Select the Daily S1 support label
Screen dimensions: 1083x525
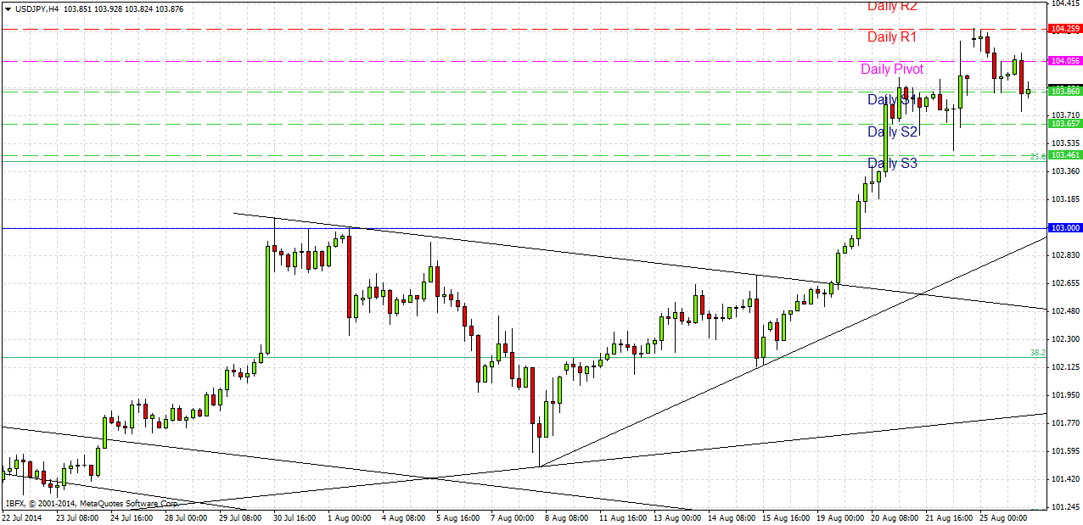(892, 100)
